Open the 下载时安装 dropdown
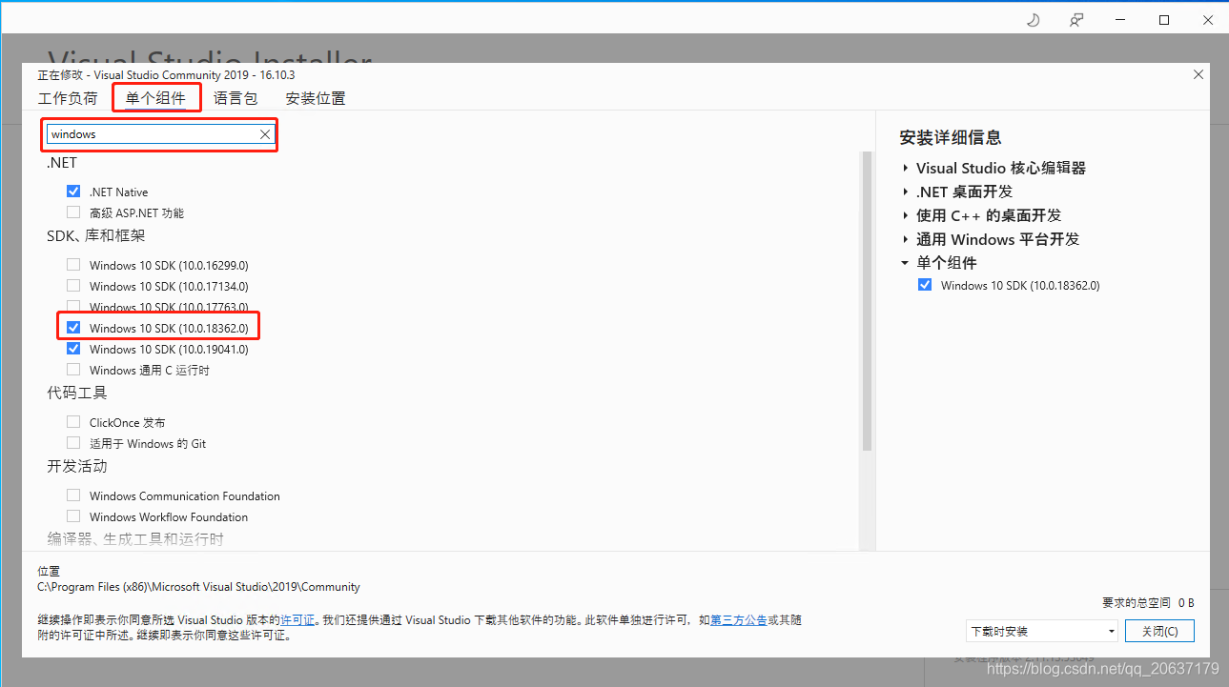Image resolution: width=1229 pixels, height=687 pixels. pyautogui.click(x=1042, y=631)
